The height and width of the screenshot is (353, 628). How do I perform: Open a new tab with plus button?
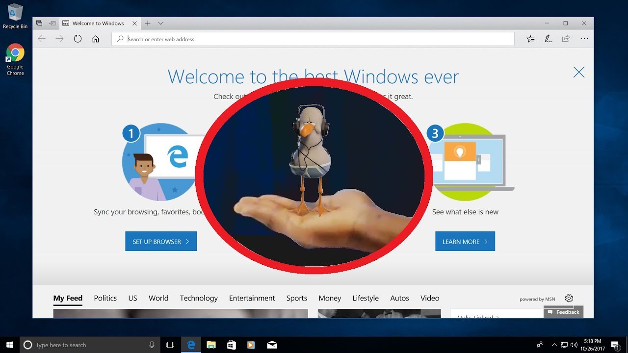pyautogui.click(x=147, y=23)
